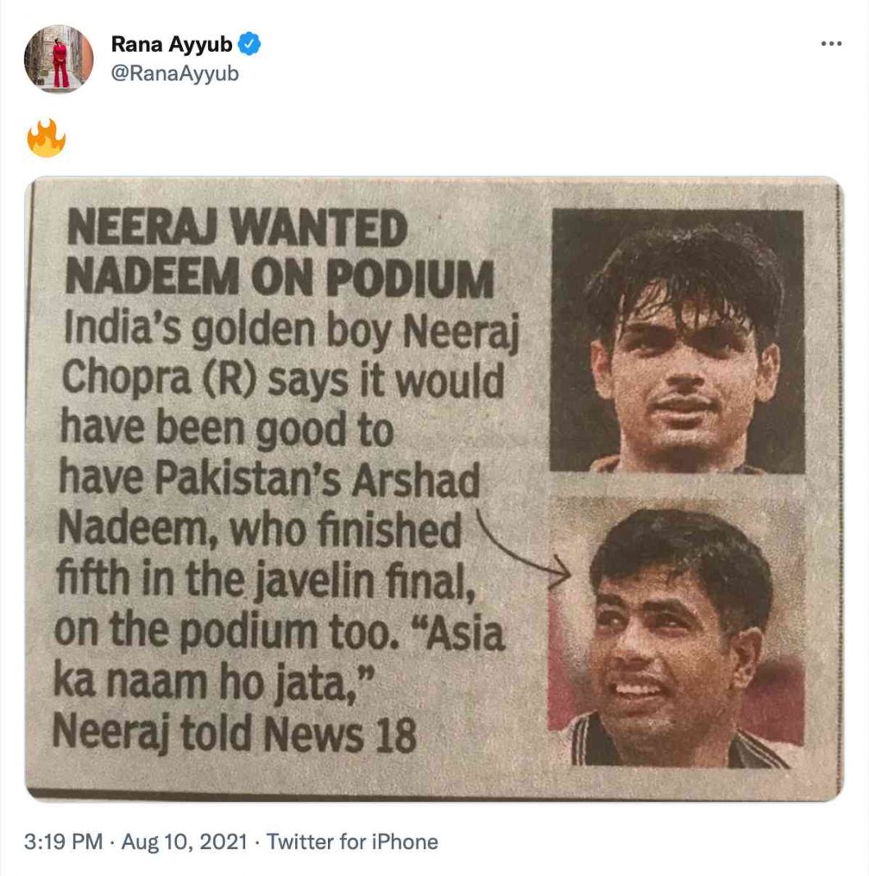Click the blue verified badge
869x876 pixels.
(251, 45)
